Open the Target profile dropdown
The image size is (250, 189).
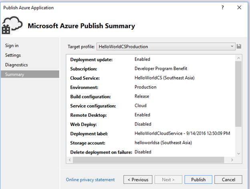click(x=166, y=47)
